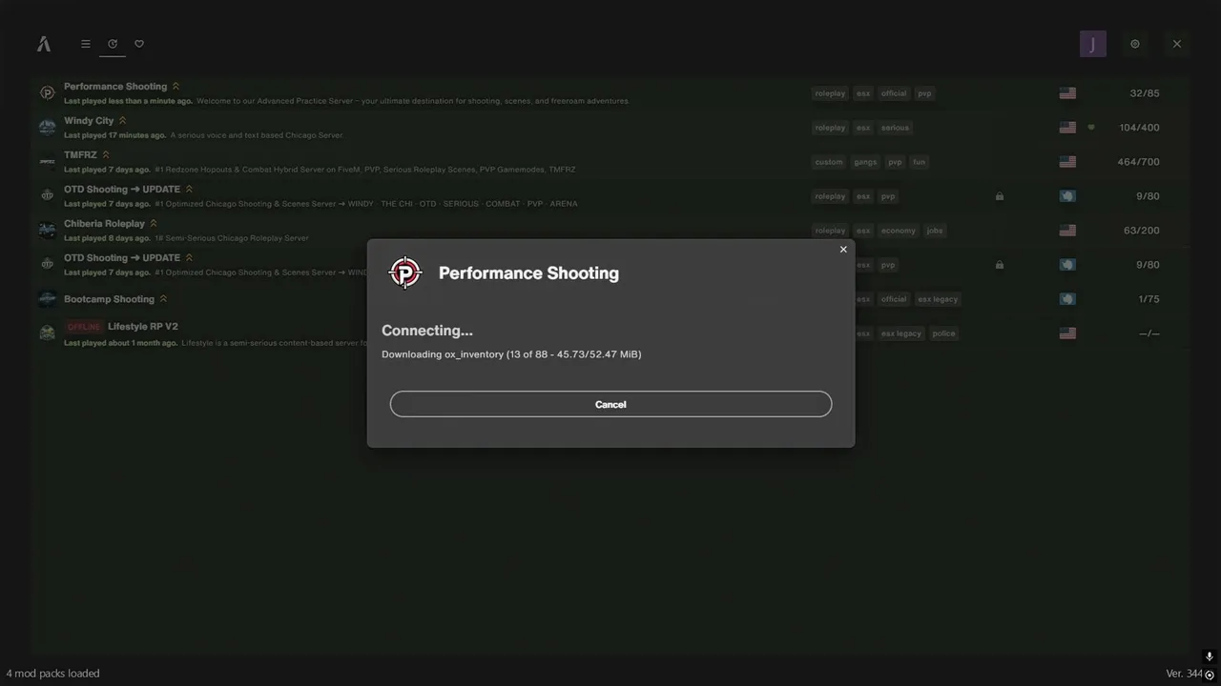This screenshot has width=1221, height=686.
Task: Select the Lifestyle RP V2 server name
Action: pos(143,327)
